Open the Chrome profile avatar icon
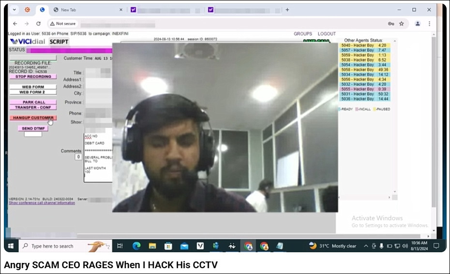Viewport: 450px width, 274px height. point(418,24)
